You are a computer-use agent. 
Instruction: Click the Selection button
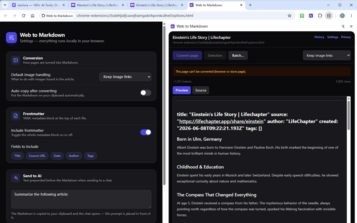(x=215, y=55)
